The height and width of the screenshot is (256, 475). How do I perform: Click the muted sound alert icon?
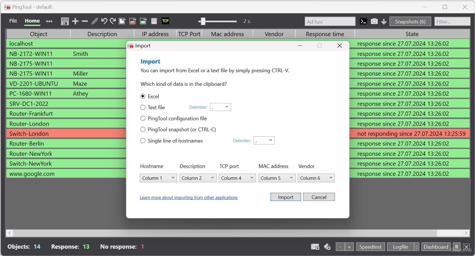click(327, 247)
